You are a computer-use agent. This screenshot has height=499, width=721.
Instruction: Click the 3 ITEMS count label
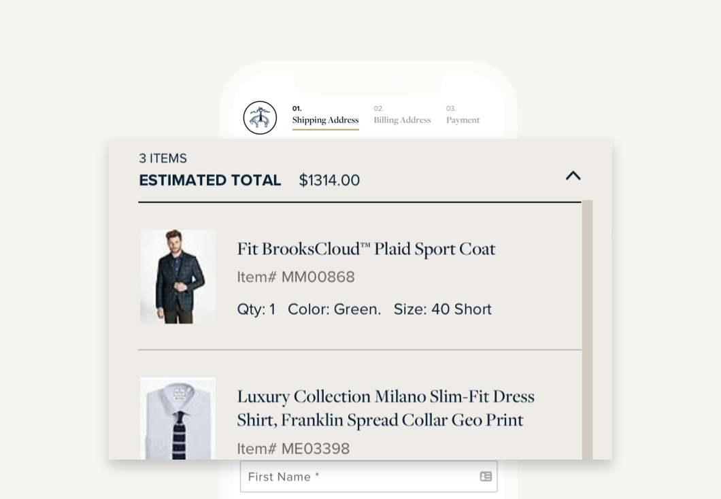[x=163, y=158]
